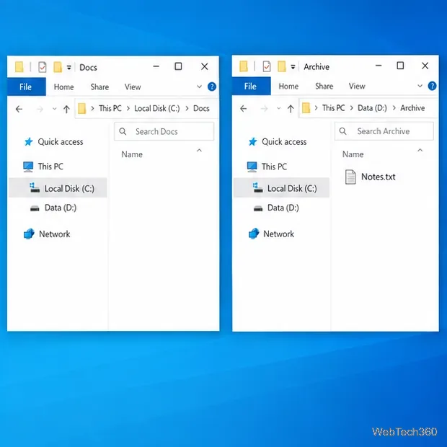Click folder icon in Docs address bar
Image resolution: width=447 pixels, height=447 pixels.
(x=81, y=108)
